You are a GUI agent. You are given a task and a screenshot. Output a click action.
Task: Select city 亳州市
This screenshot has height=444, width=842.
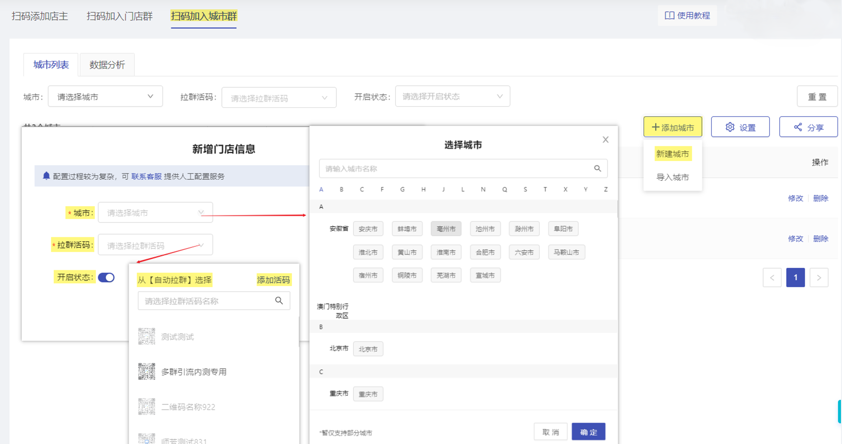pyautogui.click(x=446, y=229)
